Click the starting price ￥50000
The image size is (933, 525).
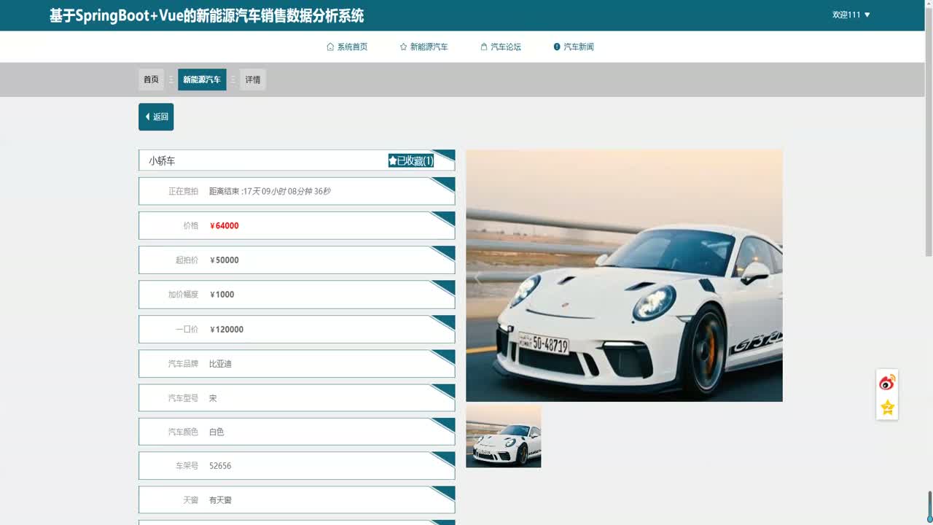tap(225, 260)
